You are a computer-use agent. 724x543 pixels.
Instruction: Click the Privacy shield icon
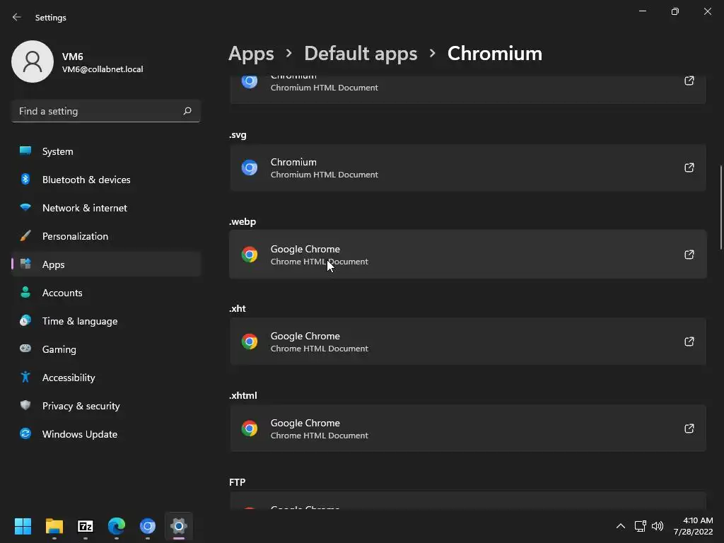pyautogui.click(x=25, y=405)
